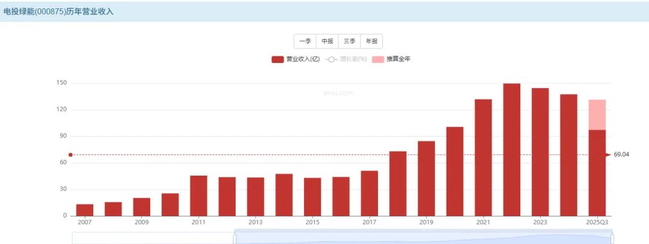This screenshot has width=649, height=244.
Task: Switch to the 中报 report tab
Action: tap(328, 41)
